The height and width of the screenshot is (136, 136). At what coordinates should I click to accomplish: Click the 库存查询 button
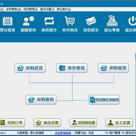click(72, 68)
